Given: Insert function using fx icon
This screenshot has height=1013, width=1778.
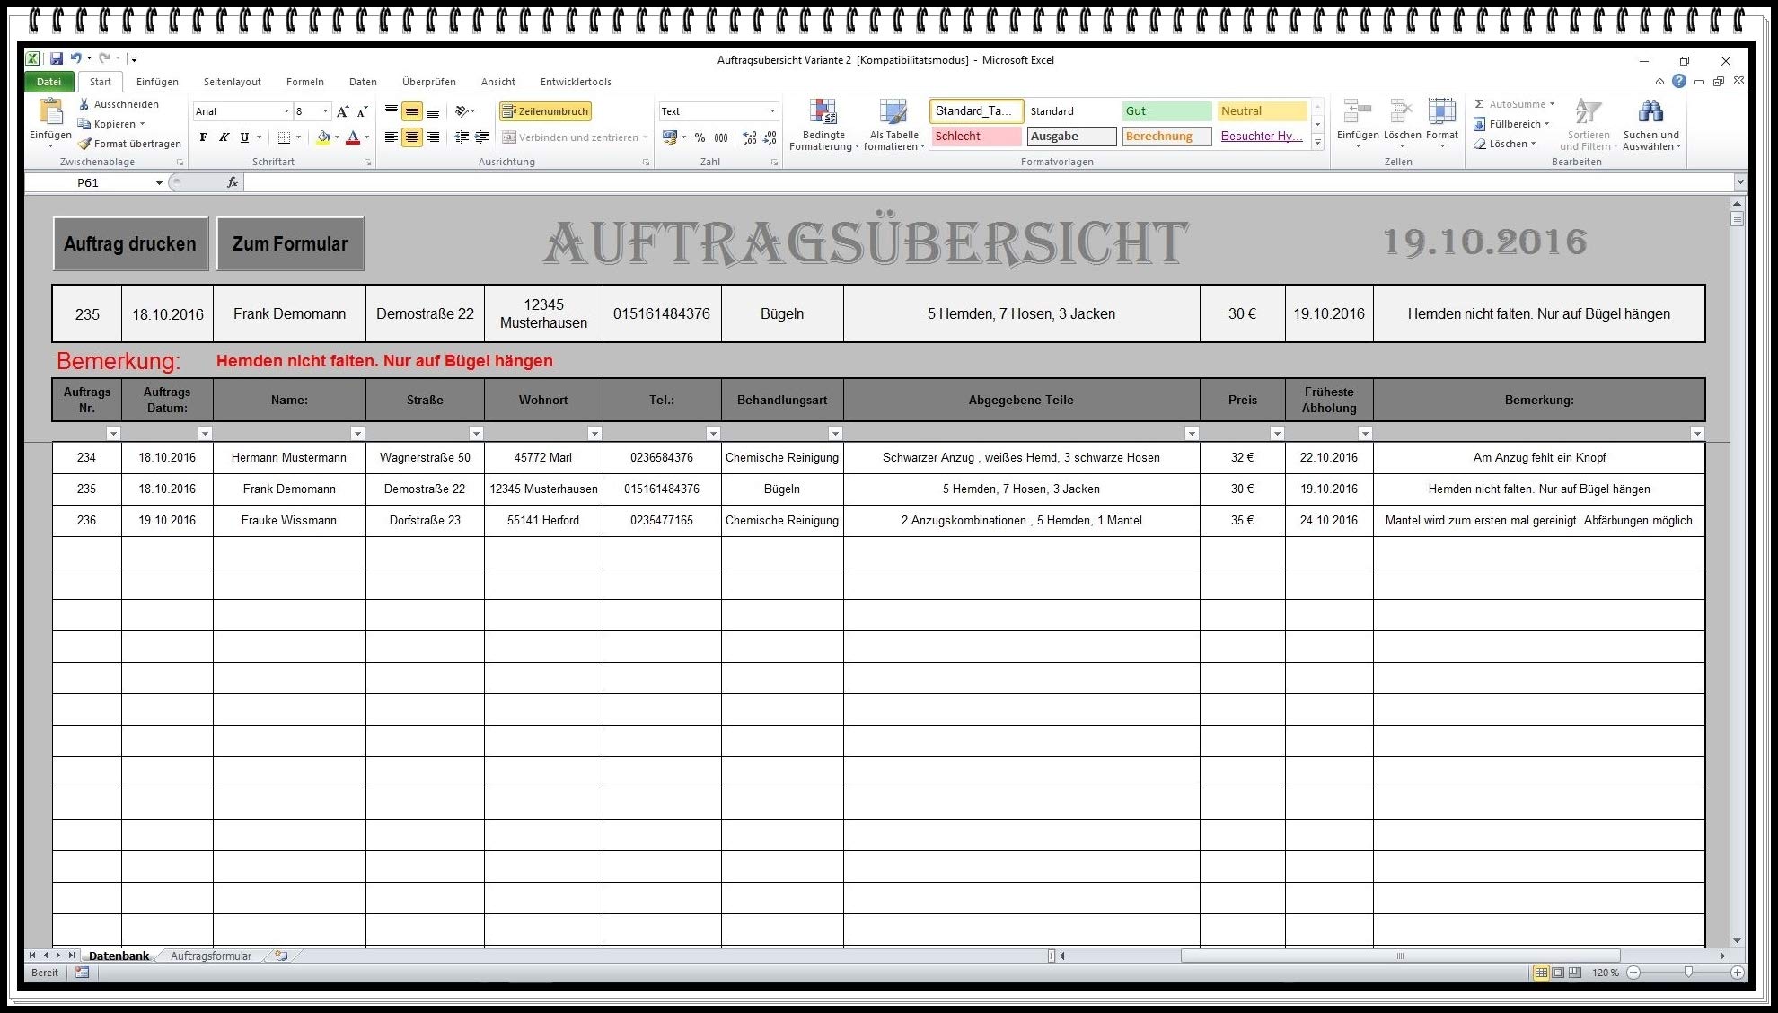Looking at the screenshot, I should (x=233, y=182).
